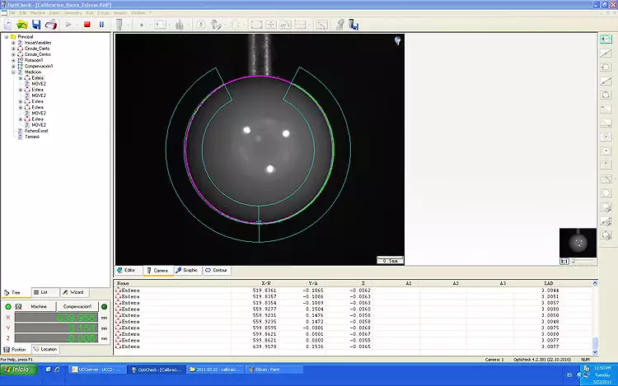The width and height of the screenshot is (618, 386).
Task: Click the New document toolbar icon
Action: pyautogui.click(x=8, y=25)
